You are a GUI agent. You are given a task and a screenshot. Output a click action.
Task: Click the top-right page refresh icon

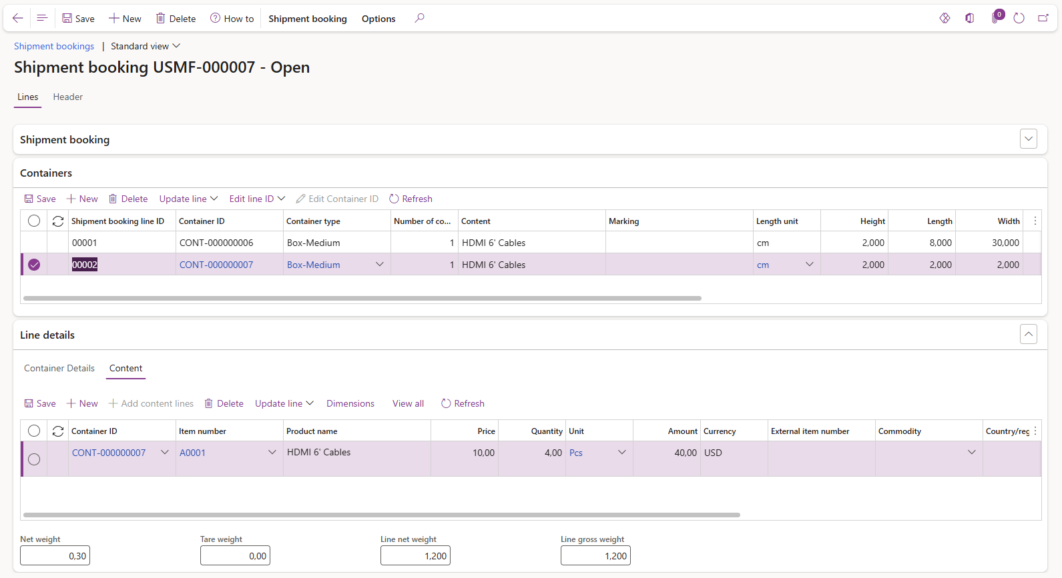tap(1019, 18)
